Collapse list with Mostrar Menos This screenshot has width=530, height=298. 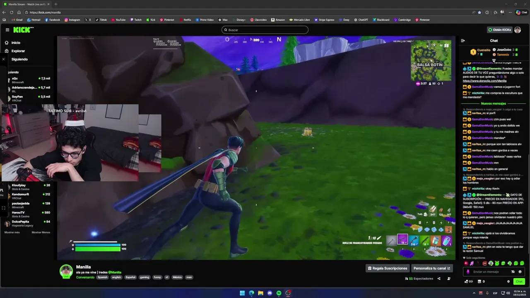pos(41,232)
